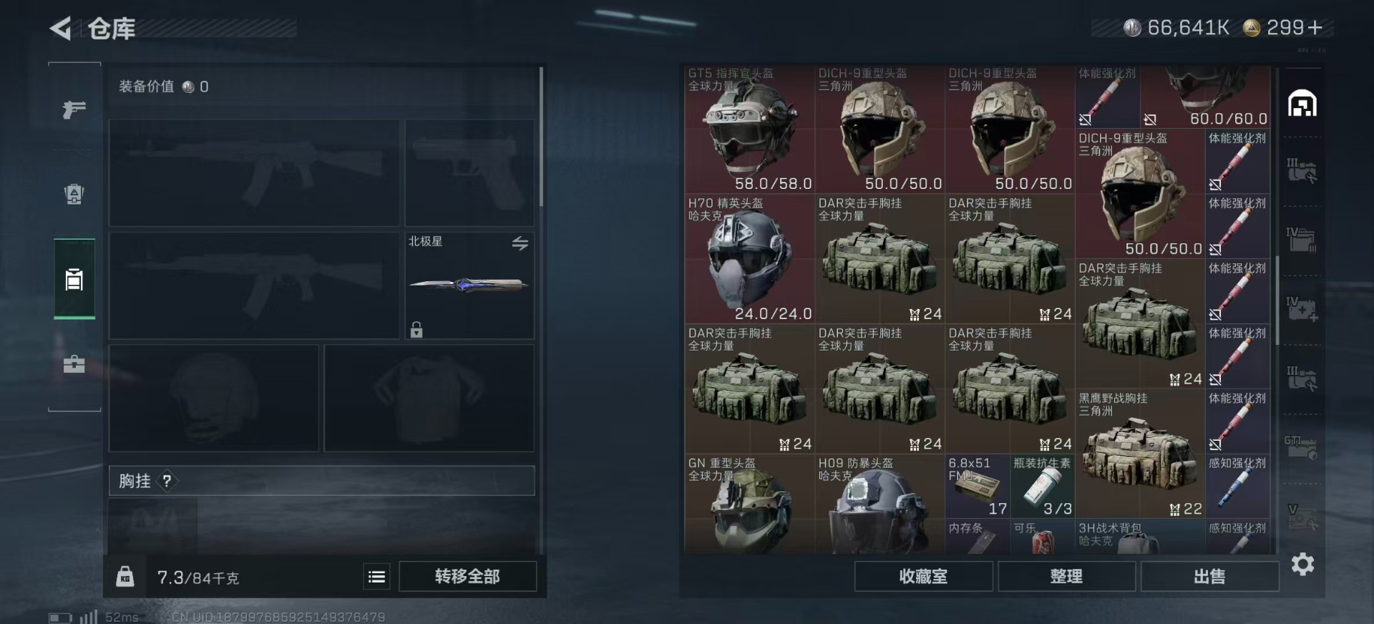The width and height of the screenshot is (1374, 624).
Task: Click 整理 to sort the stash
Action: click(1066, 576)
